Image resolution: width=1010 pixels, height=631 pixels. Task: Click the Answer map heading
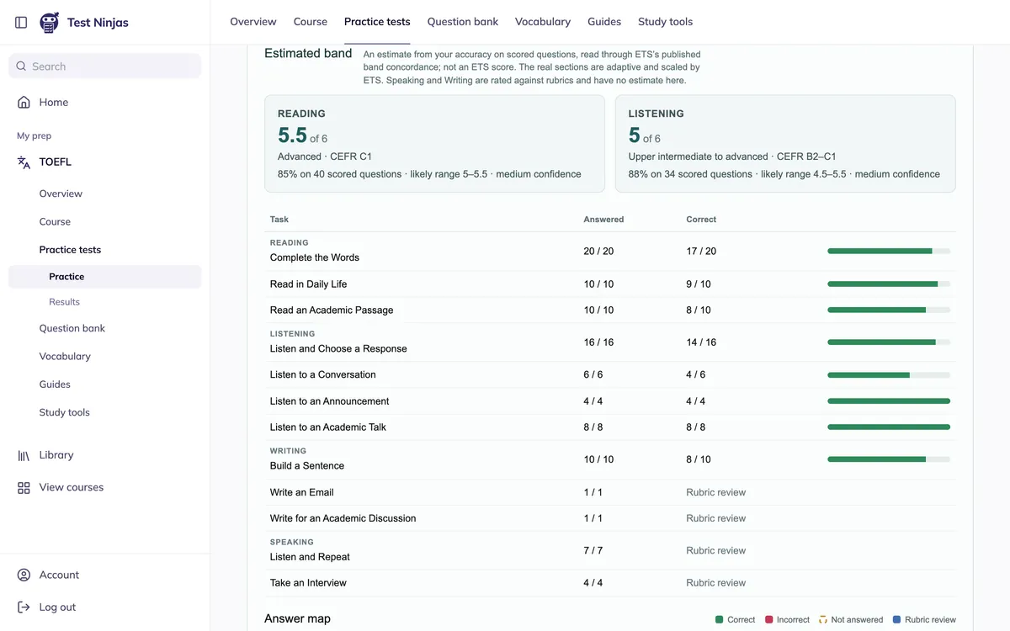pyautogui.click(x=297, y=618)
